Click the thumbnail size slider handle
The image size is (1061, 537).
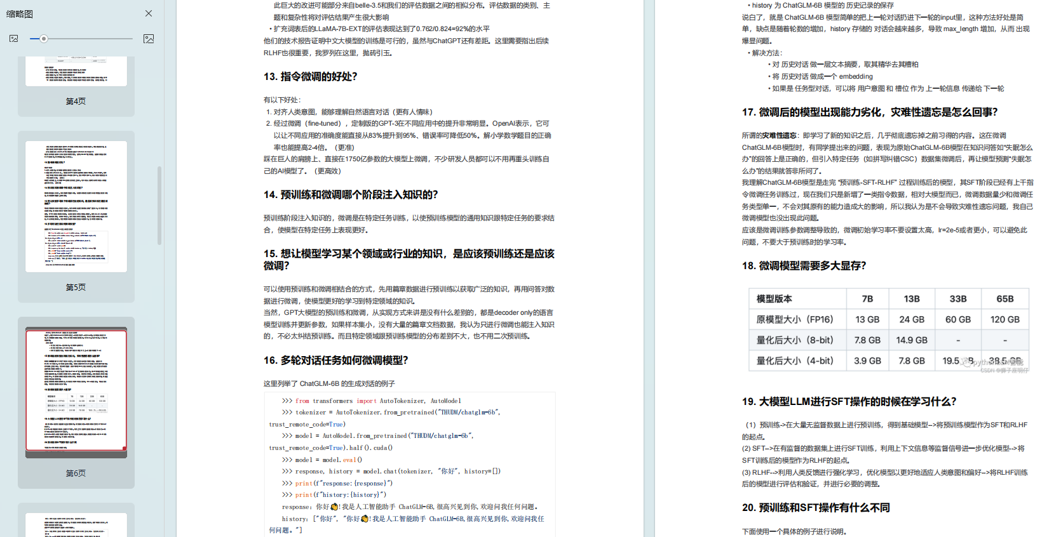pos(44,39)
